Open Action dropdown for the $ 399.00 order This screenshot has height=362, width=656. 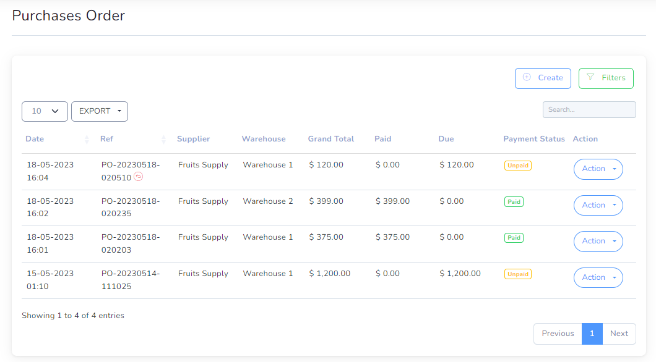[x=598, y=206]
